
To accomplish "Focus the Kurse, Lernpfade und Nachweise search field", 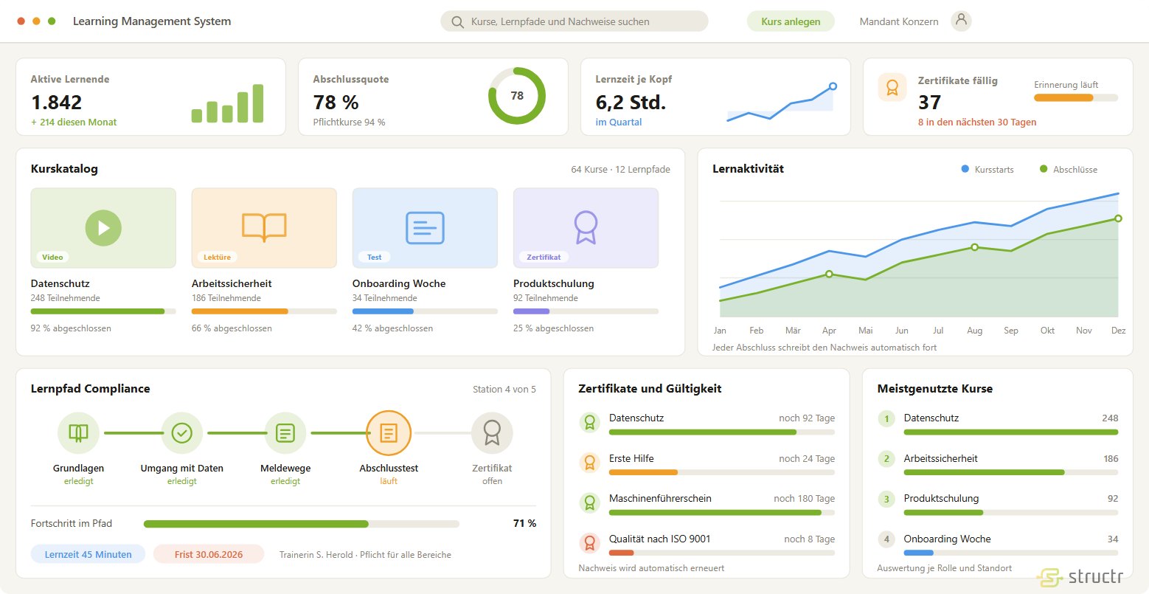I will 574,21.
